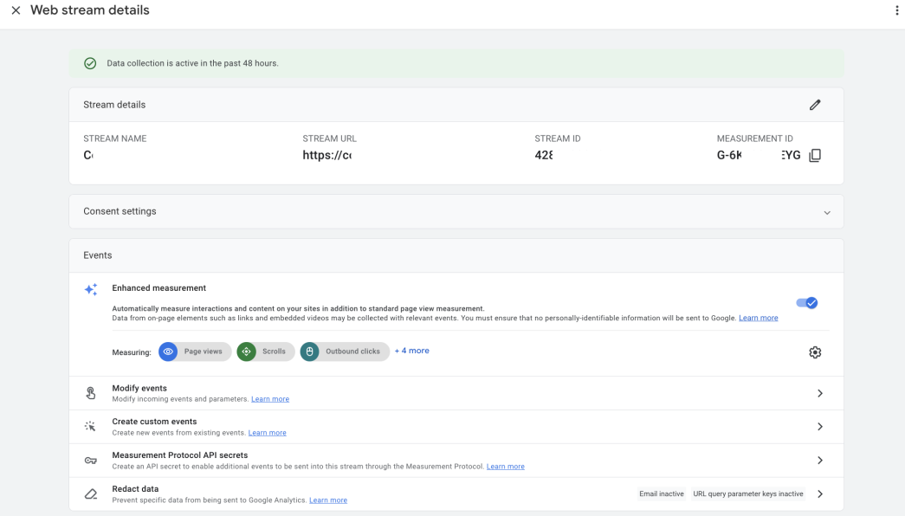Screen dimensions: 905x516
Task: Click the Page views eye icon
Action: [x=168, y=352]
